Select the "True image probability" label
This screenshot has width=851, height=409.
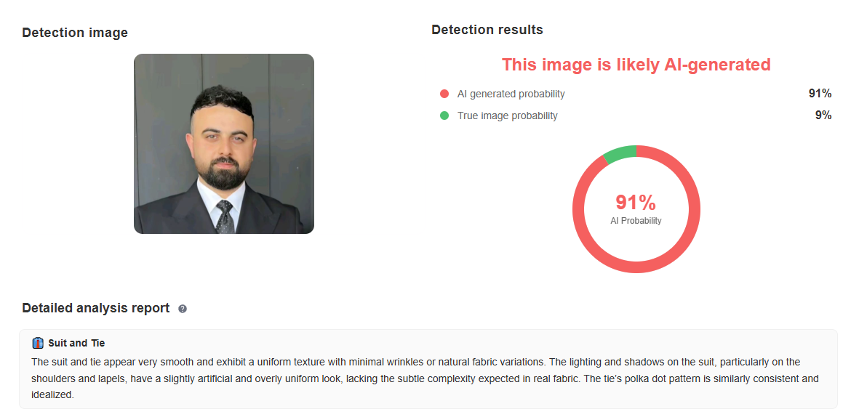click(507, 116)
